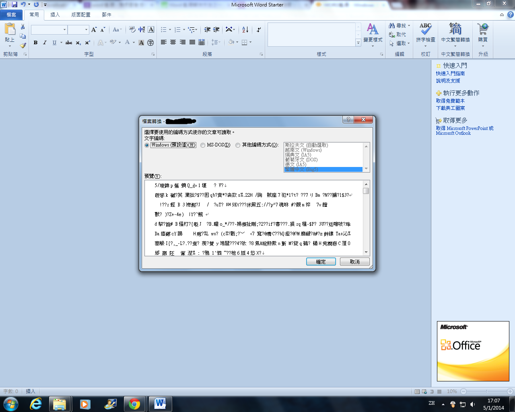Open the 下載美工圖案 link
Screen dimensions: 515x412
[x=450, y=108]
